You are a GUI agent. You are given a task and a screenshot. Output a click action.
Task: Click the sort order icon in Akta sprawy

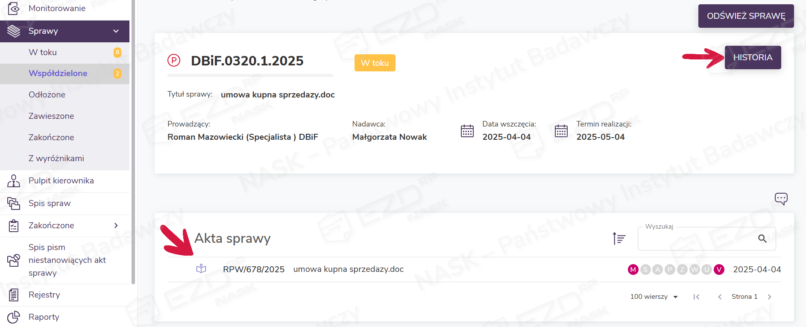[619, 239]
